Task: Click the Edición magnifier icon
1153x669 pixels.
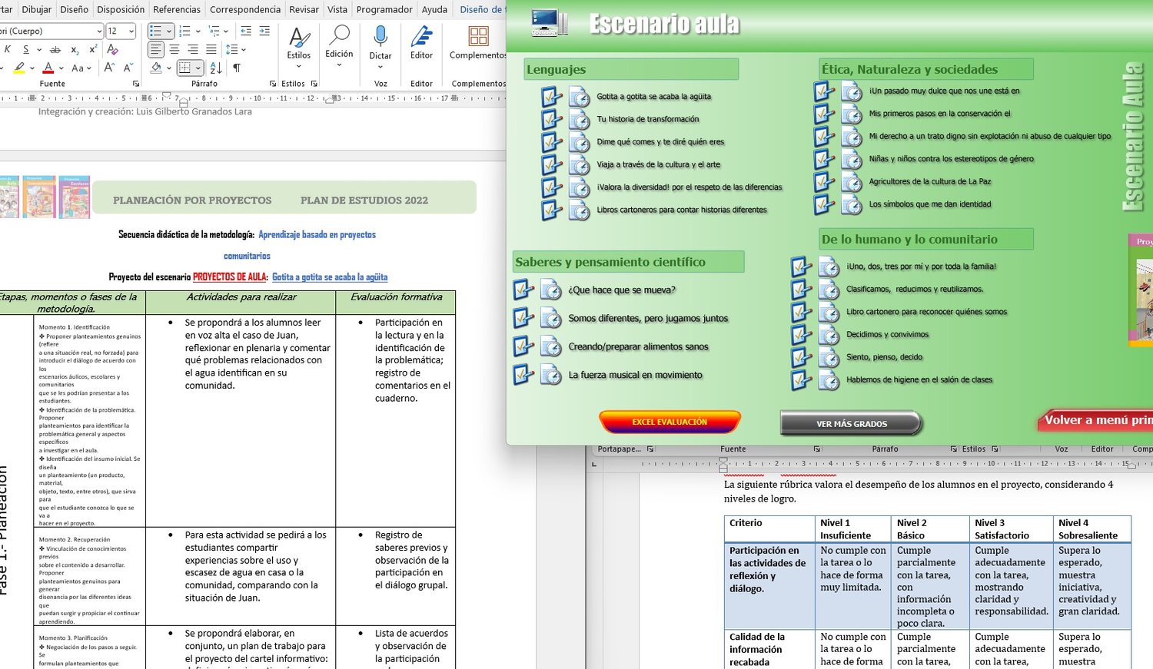Action: pos(339,35)
